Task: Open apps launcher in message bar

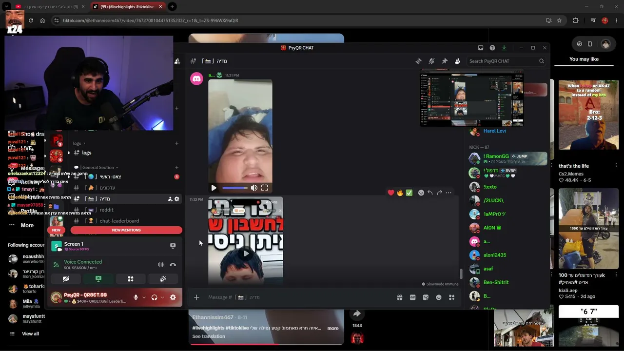Action: click(452, 297)
